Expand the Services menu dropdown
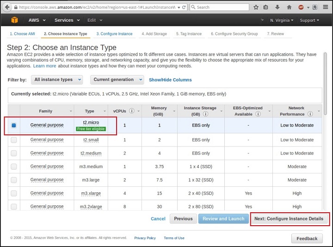Viewport: 333px width, 247px height. point(67,20)
